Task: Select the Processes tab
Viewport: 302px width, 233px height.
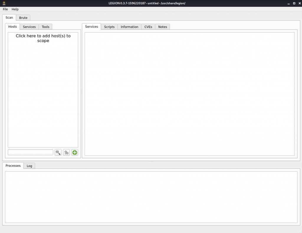Action: 13,166
